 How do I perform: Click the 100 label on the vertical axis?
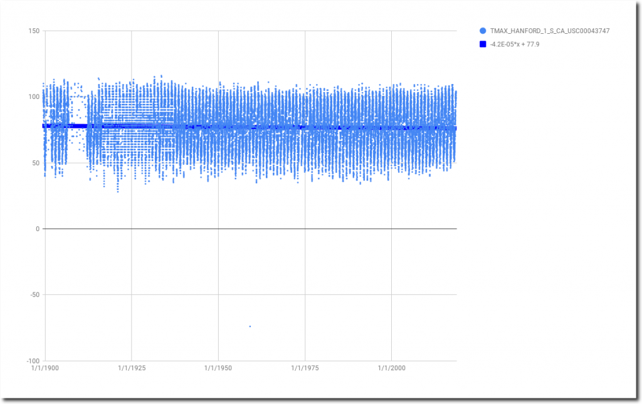(x=33, y=96)
